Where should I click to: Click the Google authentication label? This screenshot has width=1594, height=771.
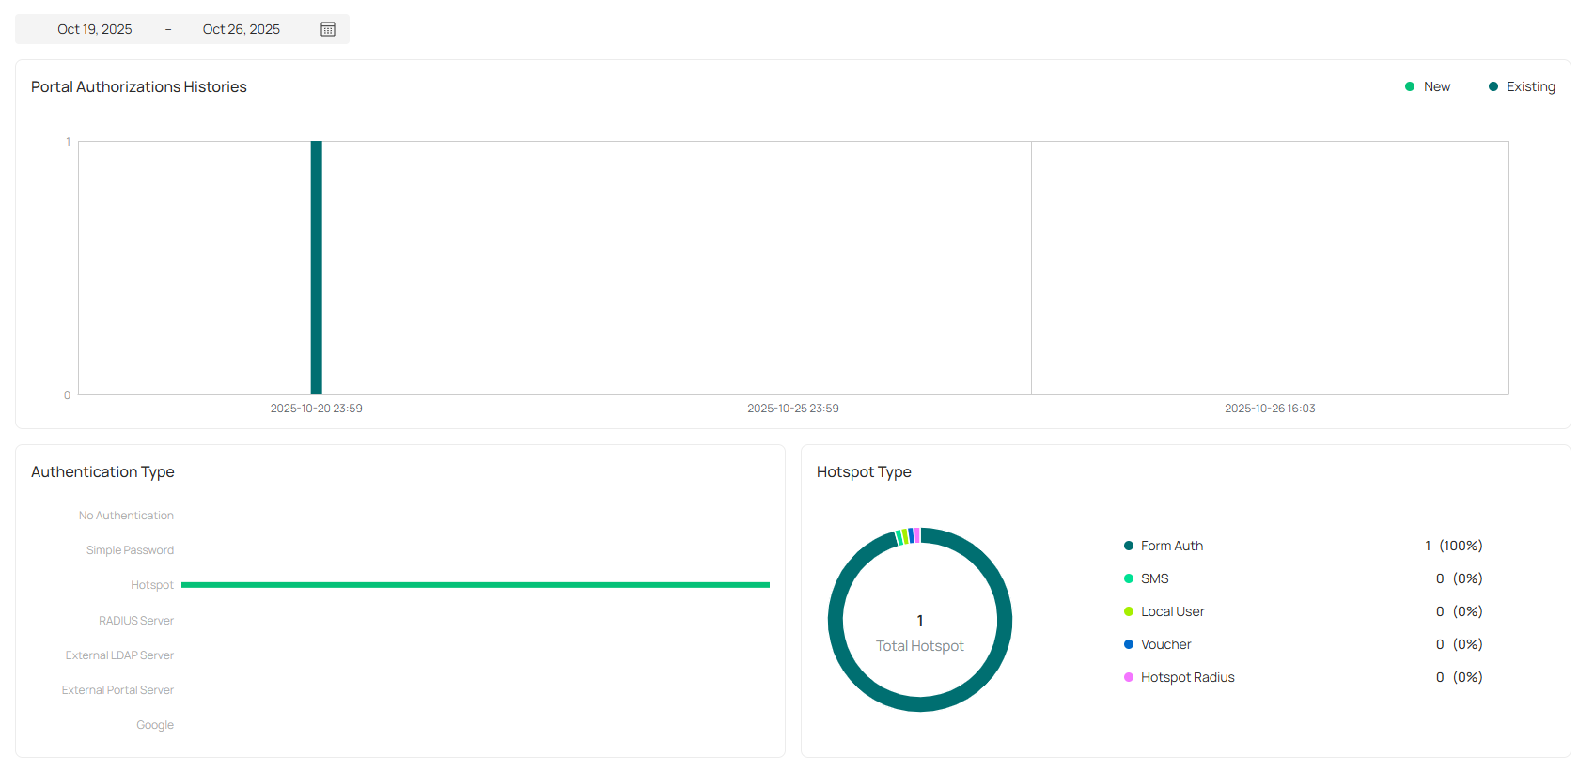(x=155, y=725)
